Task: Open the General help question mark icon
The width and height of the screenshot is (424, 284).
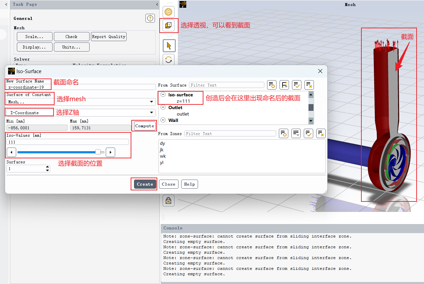Action: coord(150,18)
